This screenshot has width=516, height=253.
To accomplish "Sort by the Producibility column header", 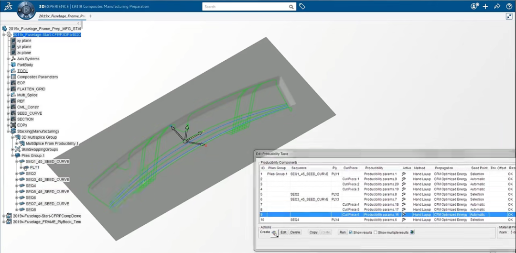I will tap(374, 168).
